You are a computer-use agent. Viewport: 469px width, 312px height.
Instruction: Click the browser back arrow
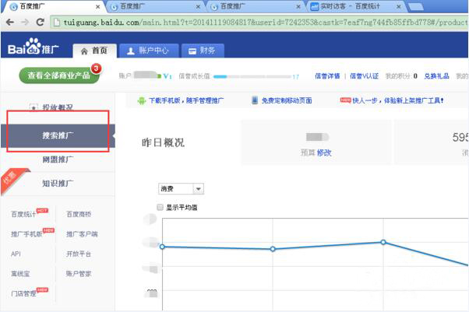pos(10,22)
